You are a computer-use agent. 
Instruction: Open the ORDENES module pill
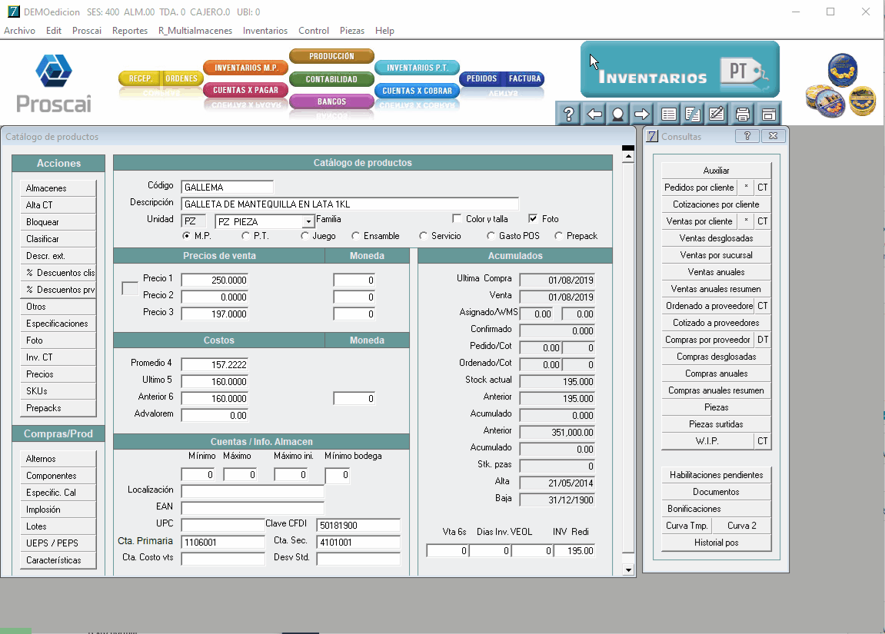181,78
